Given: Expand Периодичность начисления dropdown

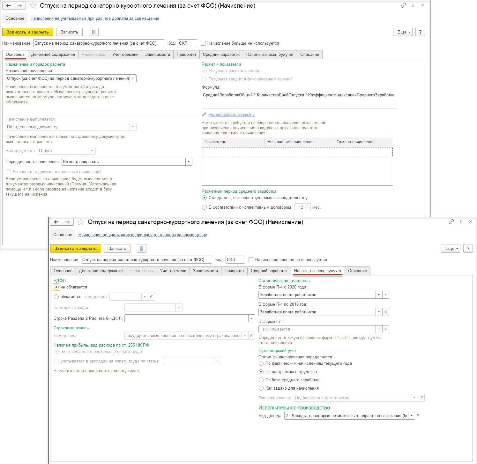Looking at the screenshot, I should [x=189, y=162].
